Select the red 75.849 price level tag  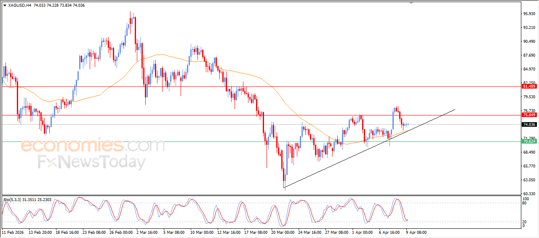click(x=529, y=115)
